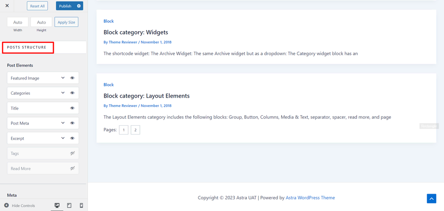Go to page 2 of the post
Viewport: 444px width, 211px height.
(135, 130)
